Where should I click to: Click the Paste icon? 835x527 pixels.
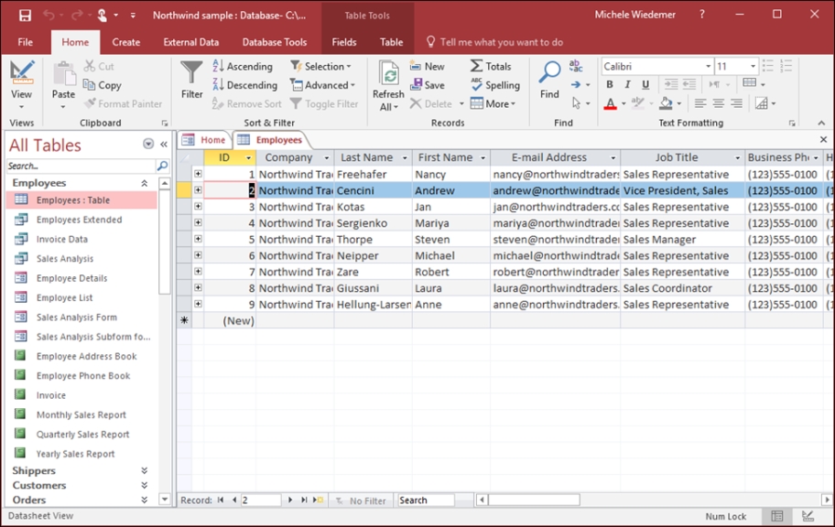63,73
